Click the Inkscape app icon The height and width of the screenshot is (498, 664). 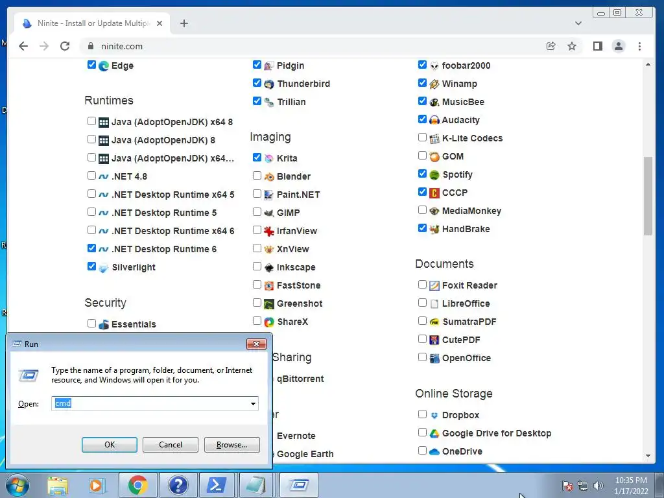(x=269, y=268)
